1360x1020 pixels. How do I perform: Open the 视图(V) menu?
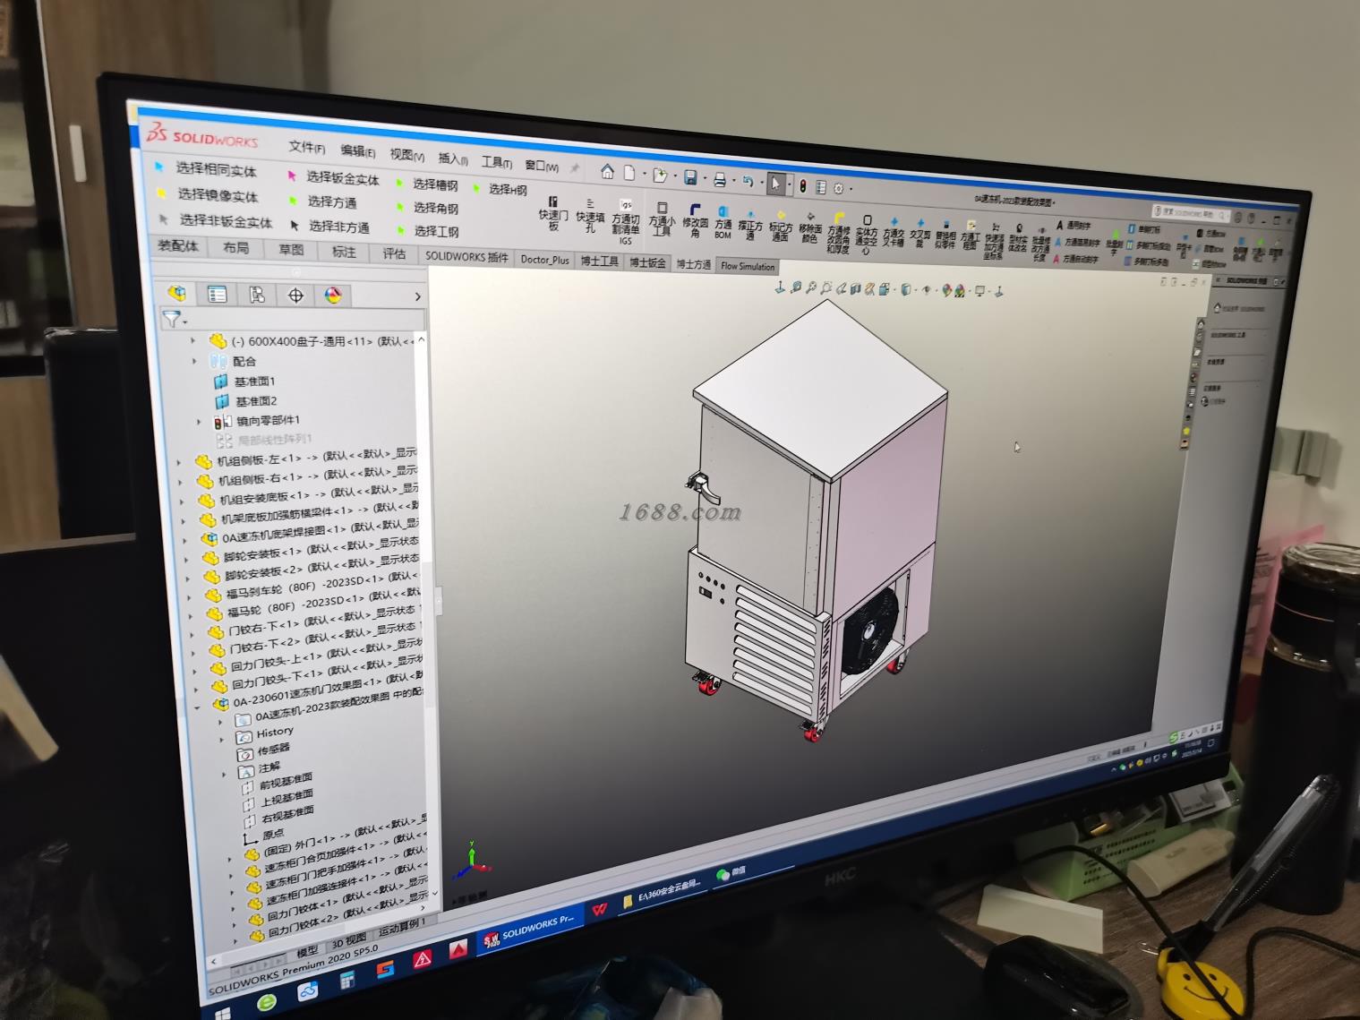(x=406, y=155)
